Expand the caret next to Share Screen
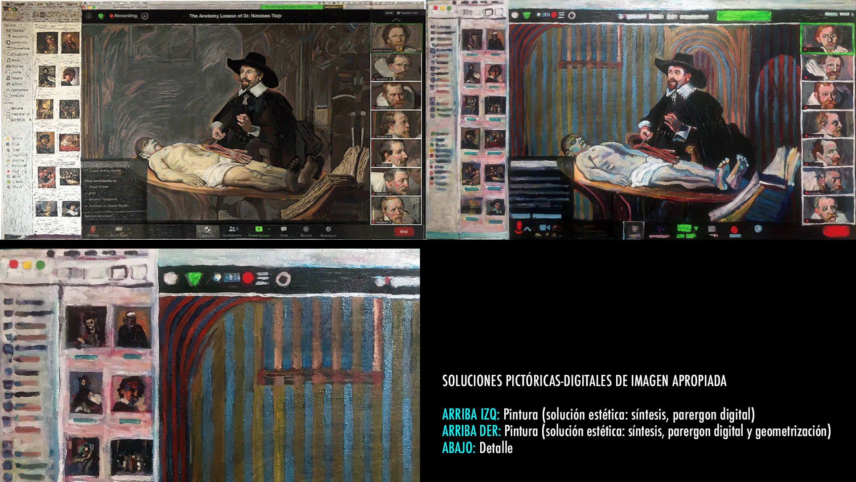856x482 pixels. (x=269, y=229)
